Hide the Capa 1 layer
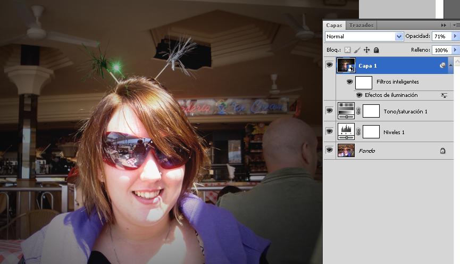The width and height of the screenshot is (460, 264). coord(329,65)
